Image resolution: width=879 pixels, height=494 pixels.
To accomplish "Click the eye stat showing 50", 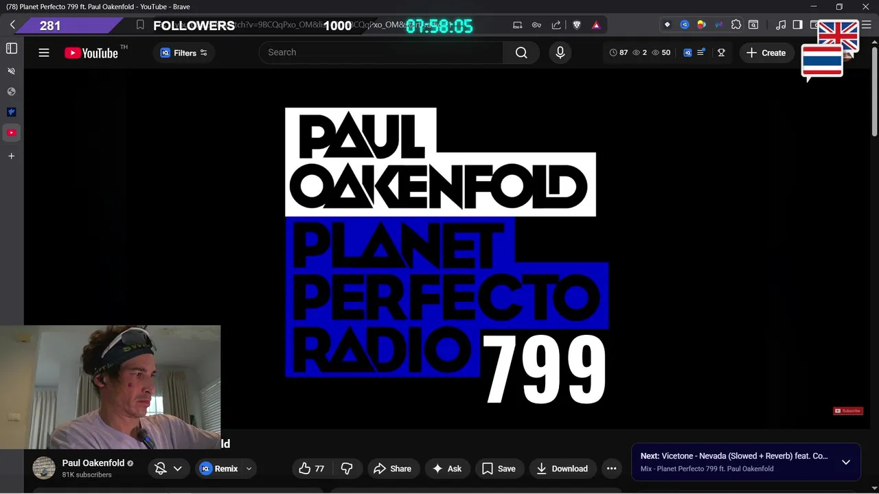I will click(661, 53).
